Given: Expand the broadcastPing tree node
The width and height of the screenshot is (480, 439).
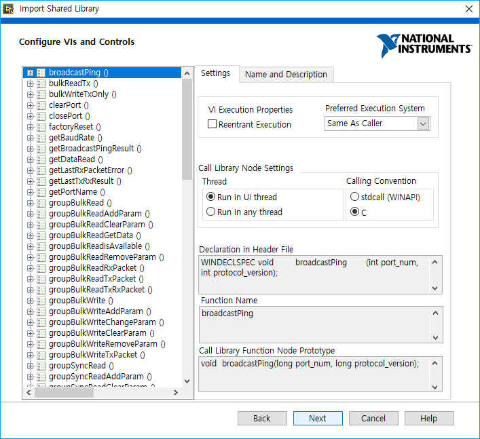Looking at the screenshot, I should (31, 73).
